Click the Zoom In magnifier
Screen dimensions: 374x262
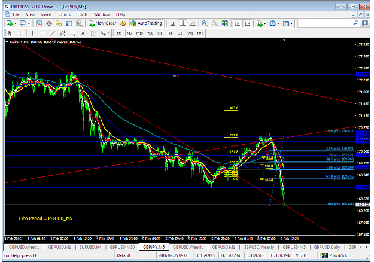[205, 23]
